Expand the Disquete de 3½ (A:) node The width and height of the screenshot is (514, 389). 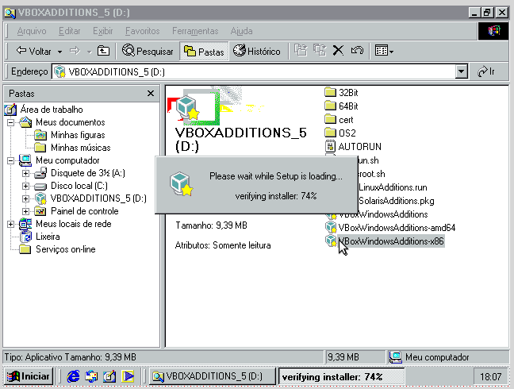click(26, 173)
